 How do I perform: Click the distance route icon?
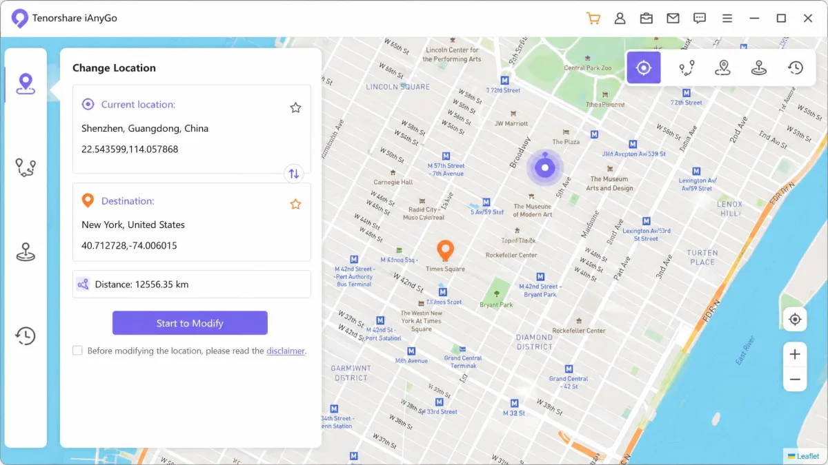[x=83, y=284]
